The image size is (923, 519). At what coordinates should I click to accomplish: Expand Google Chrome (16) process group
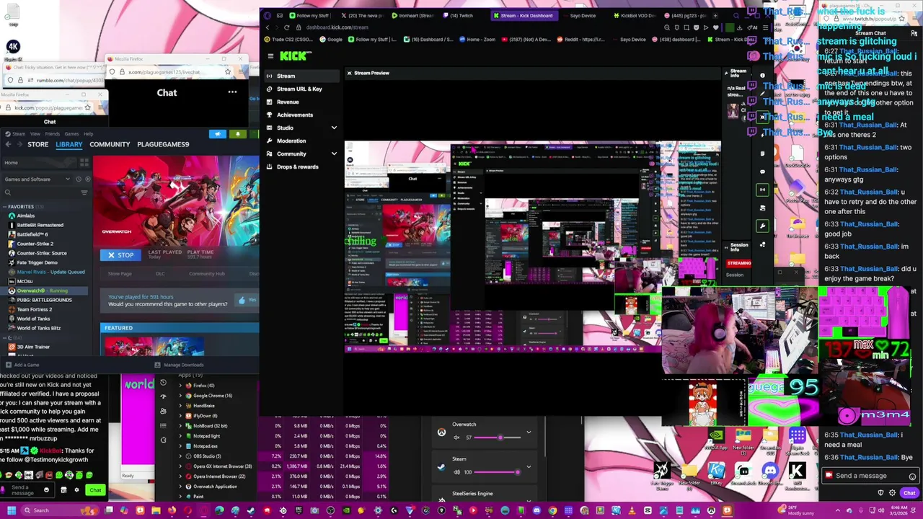click(x=180, y=396)
